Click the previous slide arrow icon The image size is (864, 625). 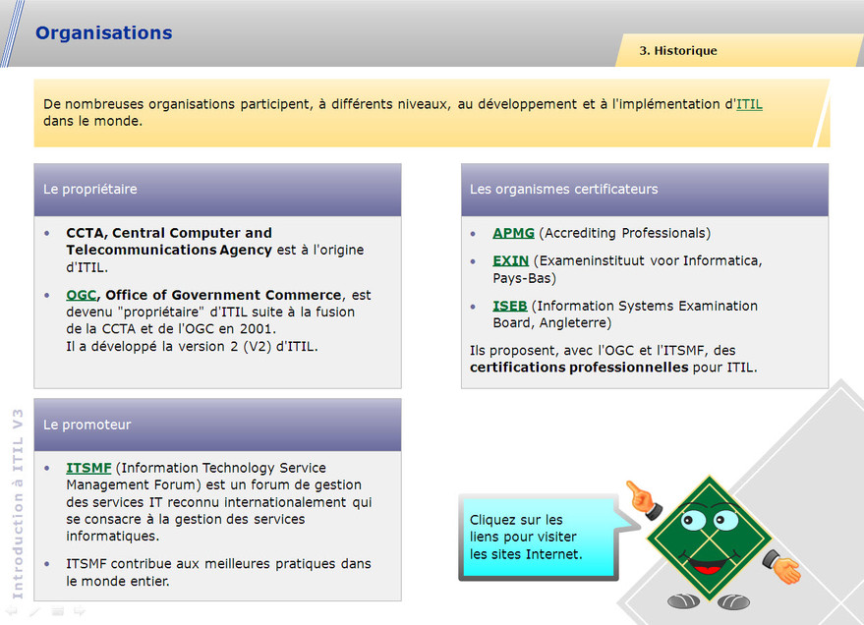point(12,611)
